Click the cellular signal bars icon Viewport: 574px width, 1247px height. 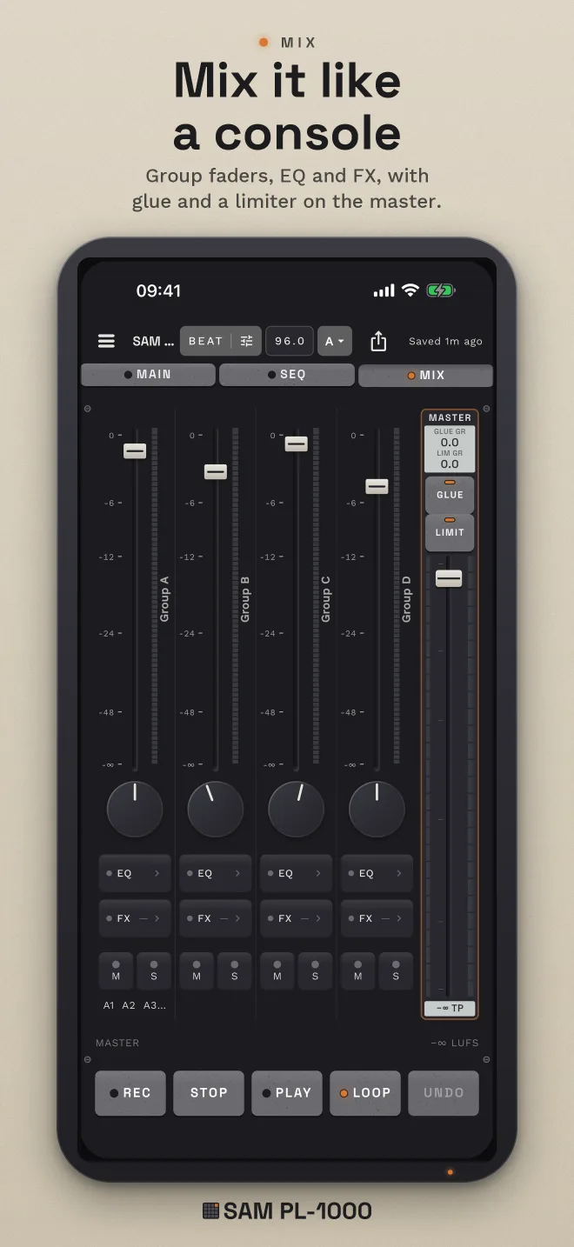pos(384,291)
